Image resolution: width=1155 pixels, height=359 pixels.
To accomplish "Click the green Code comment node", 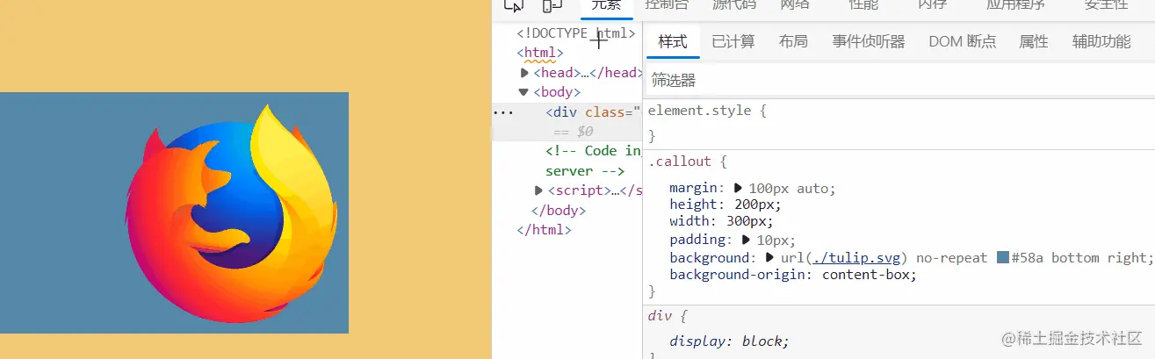I will (593, 162).
